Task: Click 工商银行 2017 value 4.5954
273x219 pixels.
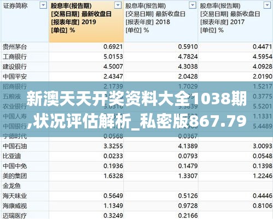Action: point(263,57)
